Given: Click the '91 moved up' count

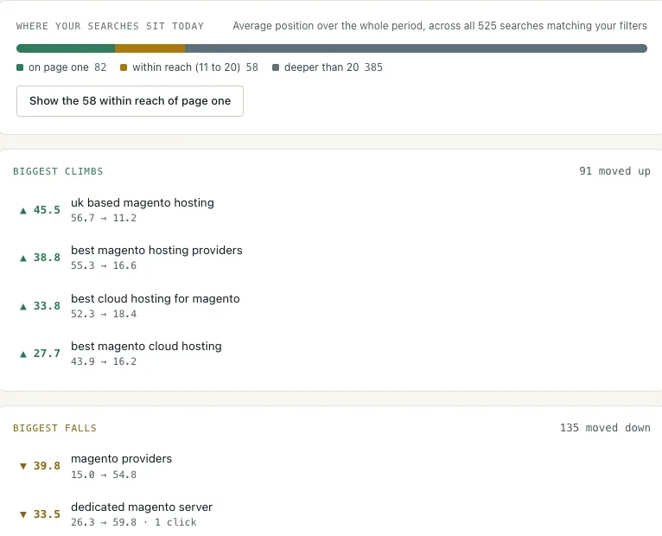Looking at the screenshot, I should (x=614, y=171).
